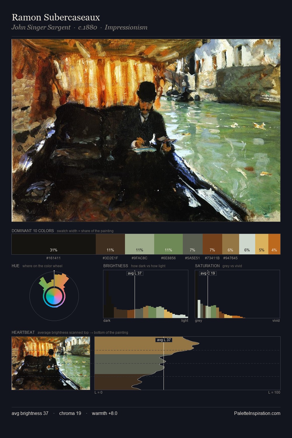Viewport: 292px width, 438px height.
Task: Click 'warmth +8.0' in the footer
Action: (105, 413)
